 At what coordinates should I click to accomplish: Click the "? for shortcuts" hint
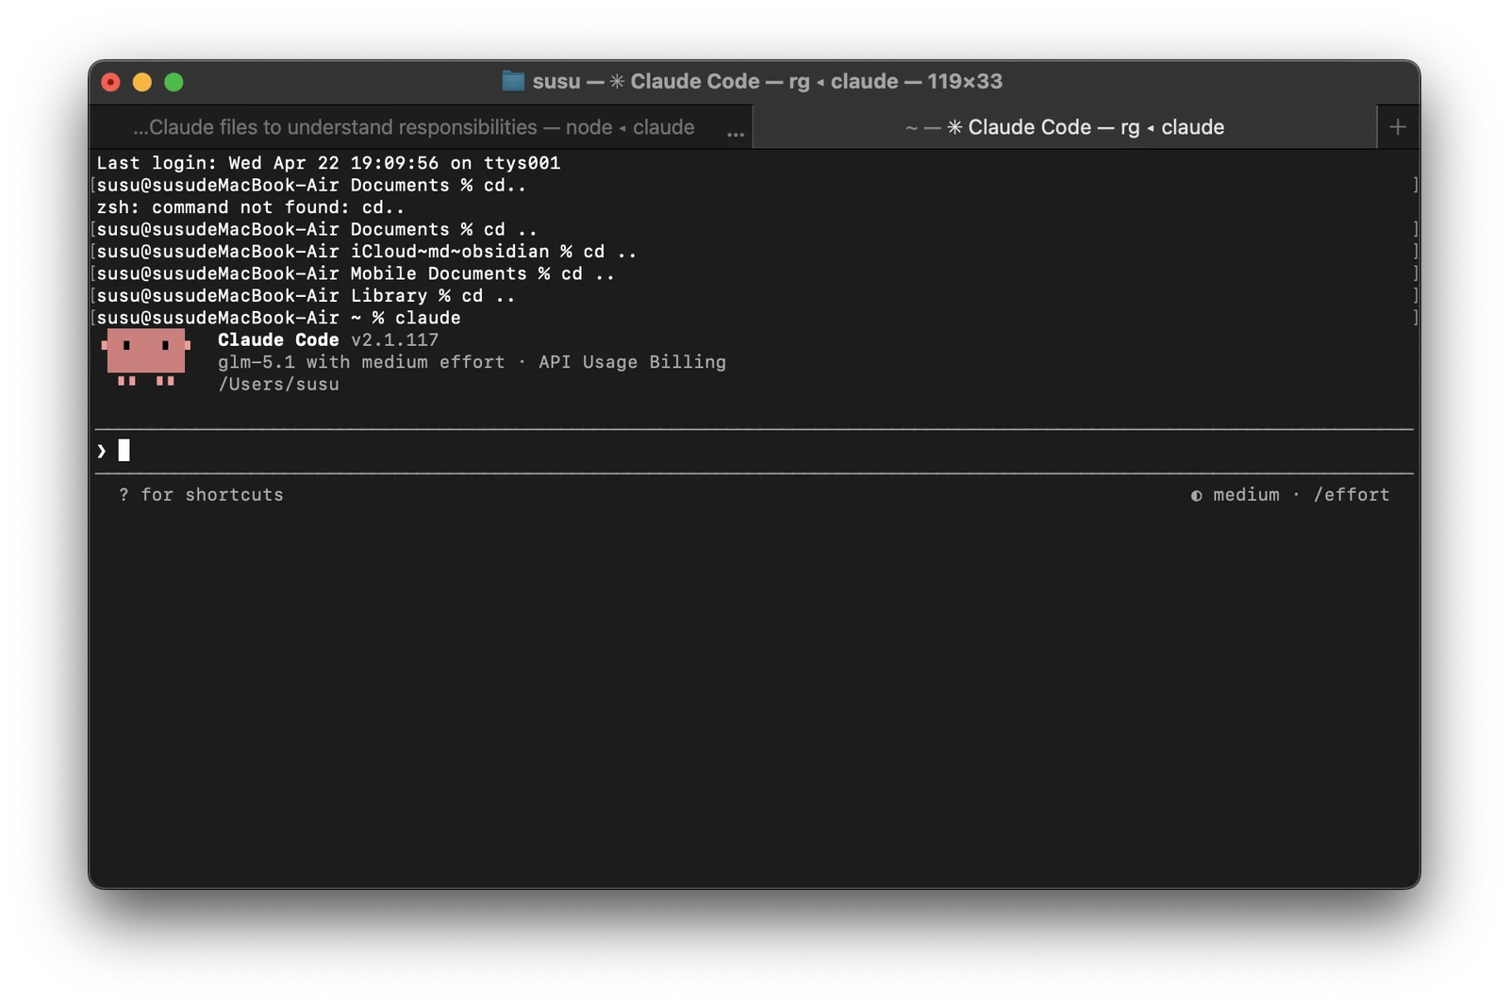click(201, 495)
